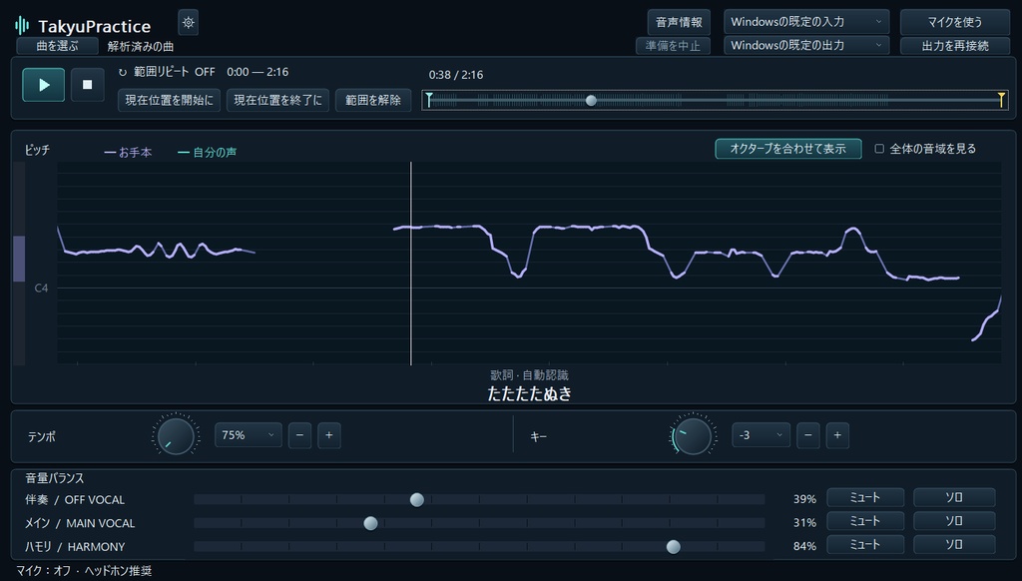Open 音声情報 audio info
Viewport: 1022px width, 581px height.
point(679,22)
